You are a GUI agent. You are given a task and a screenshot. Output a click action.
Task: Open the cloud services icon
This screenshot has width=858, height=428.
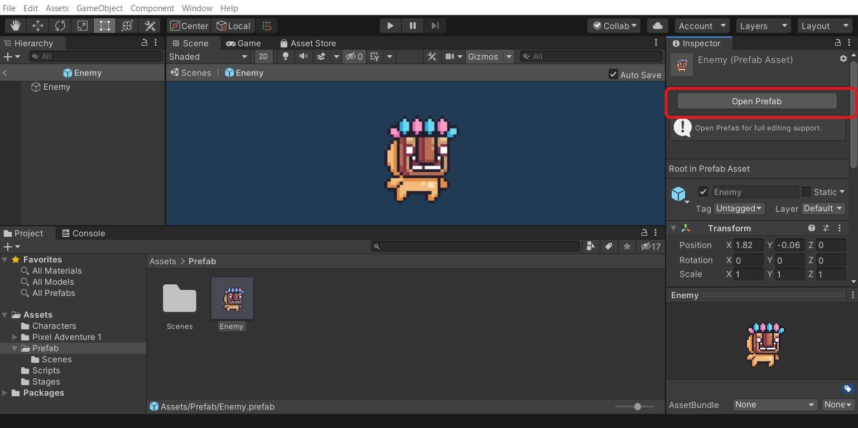(x=658, y=26)
